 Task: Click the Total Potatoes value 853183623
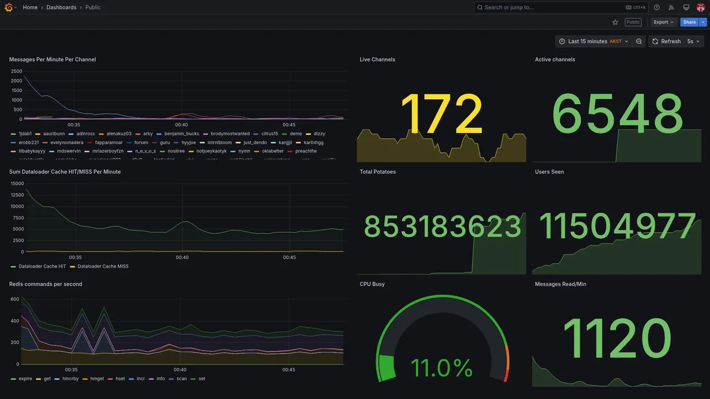point(442,227)
